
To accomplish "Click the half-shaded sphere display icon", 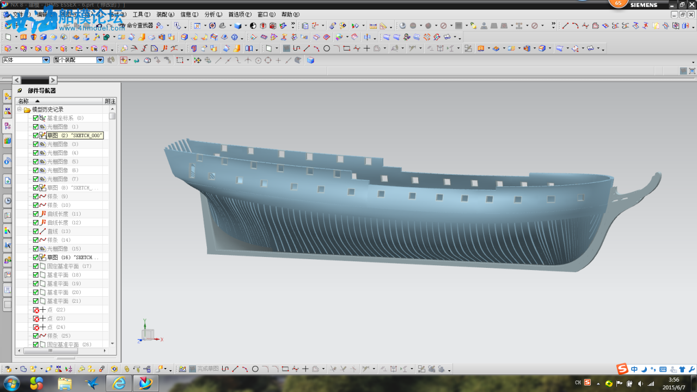I will click(253, 26).
